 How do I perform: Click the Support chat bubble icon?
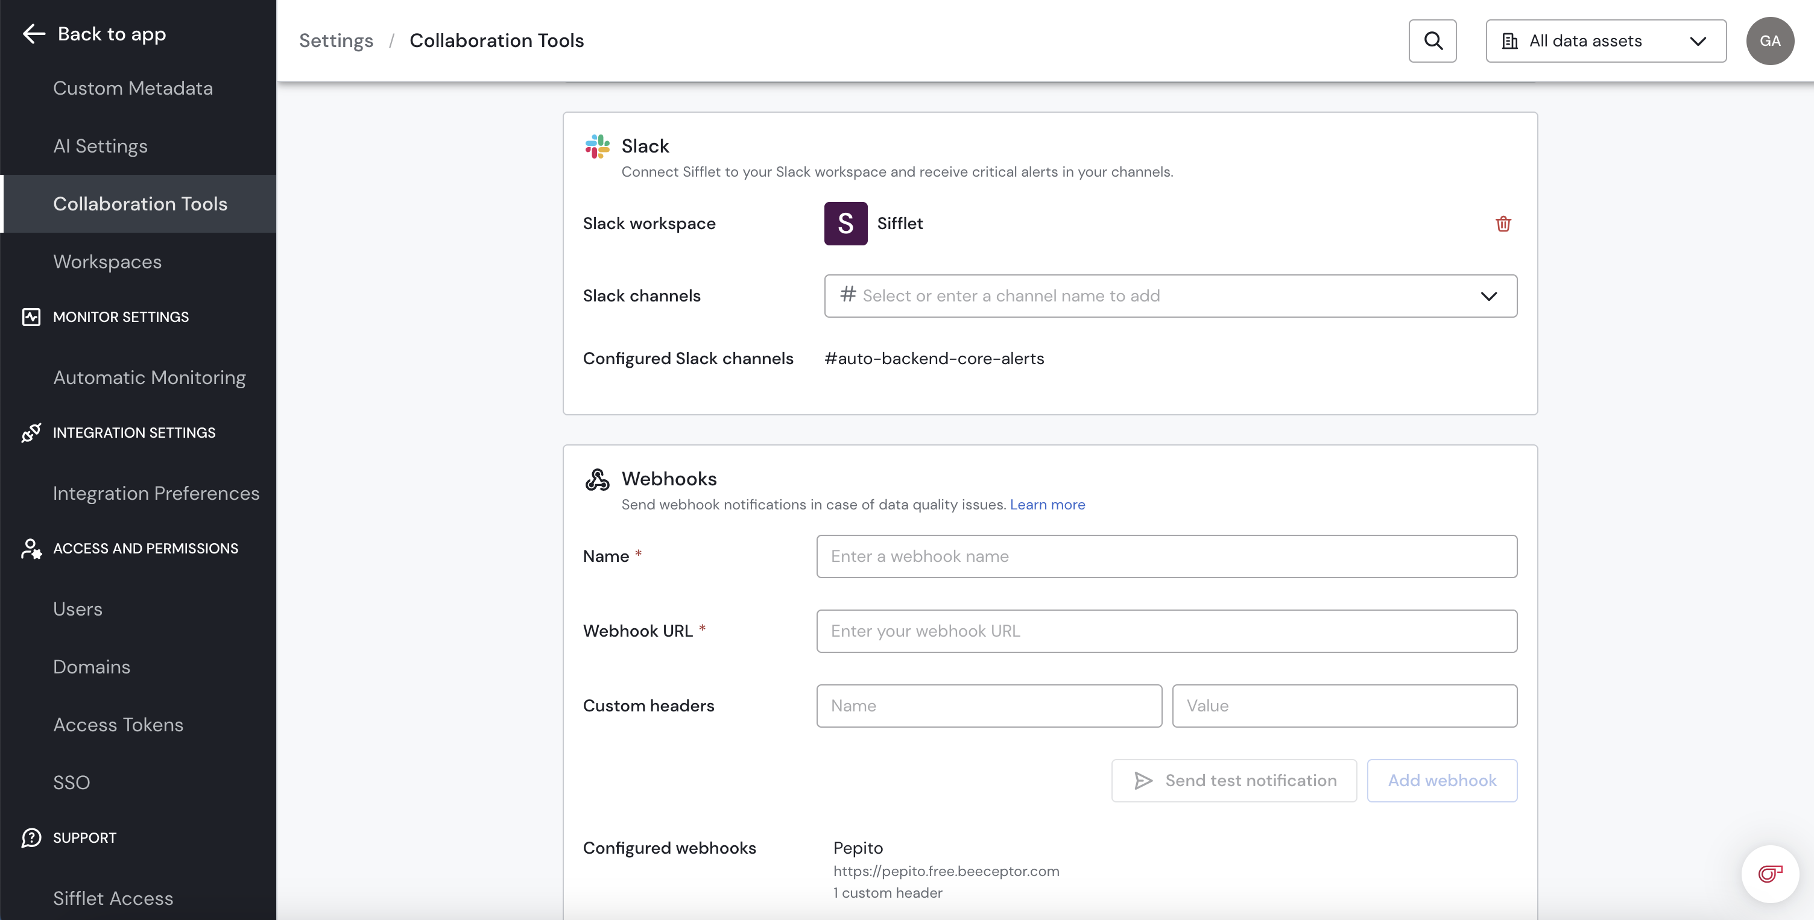tap(31, 837)
